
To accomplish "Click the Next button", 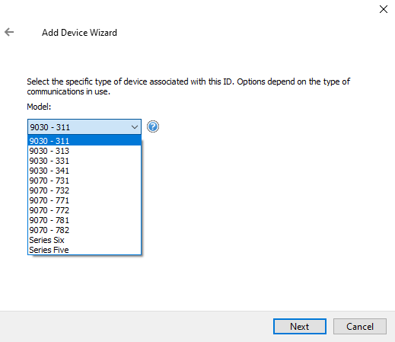I will click(300, 327).
